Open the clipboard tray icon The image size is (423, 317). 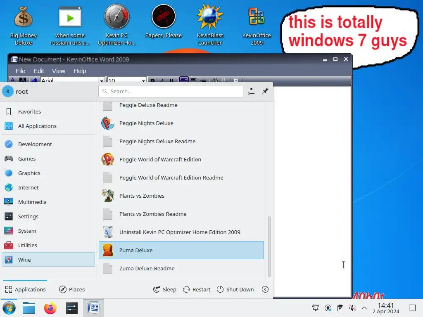340,308
